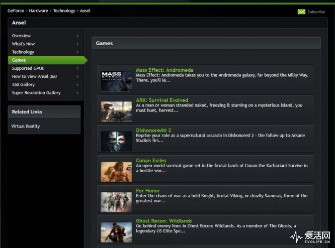Click the Mass Effect Andromeda thumbnail

coord(116,81)
